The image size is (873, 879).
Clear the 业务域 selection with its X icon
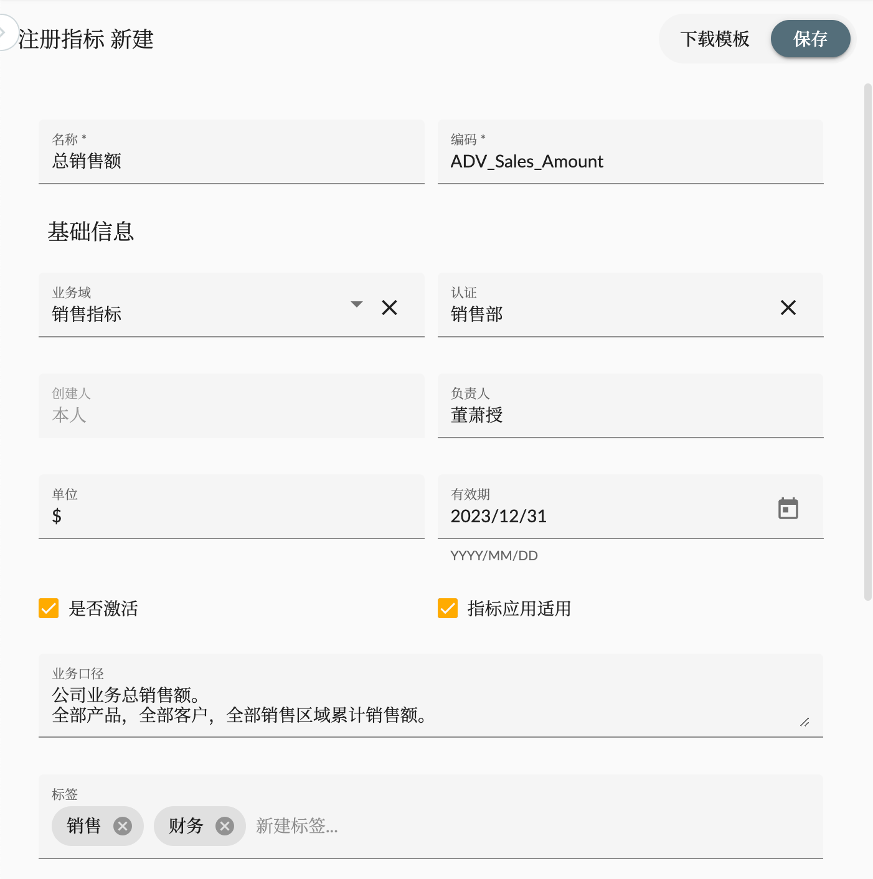pos(389,307)
